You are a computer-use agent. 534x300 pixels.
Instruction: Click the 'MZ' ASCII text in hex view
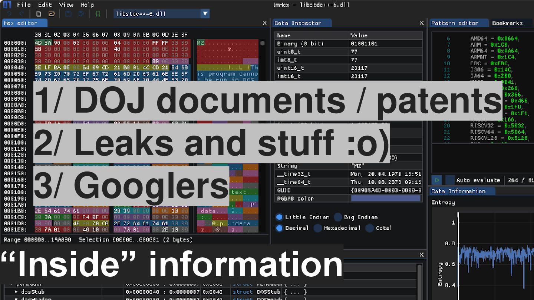(x=201, y=43)
